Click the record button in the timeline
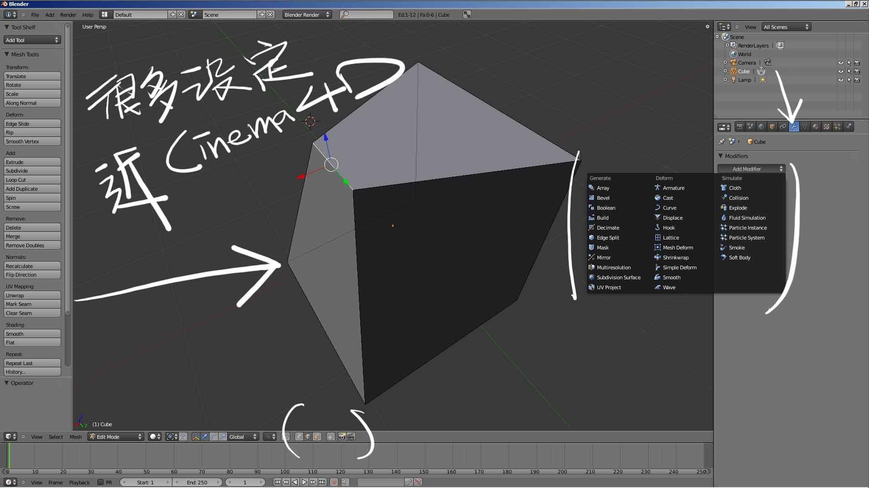 tap(334, 483)
